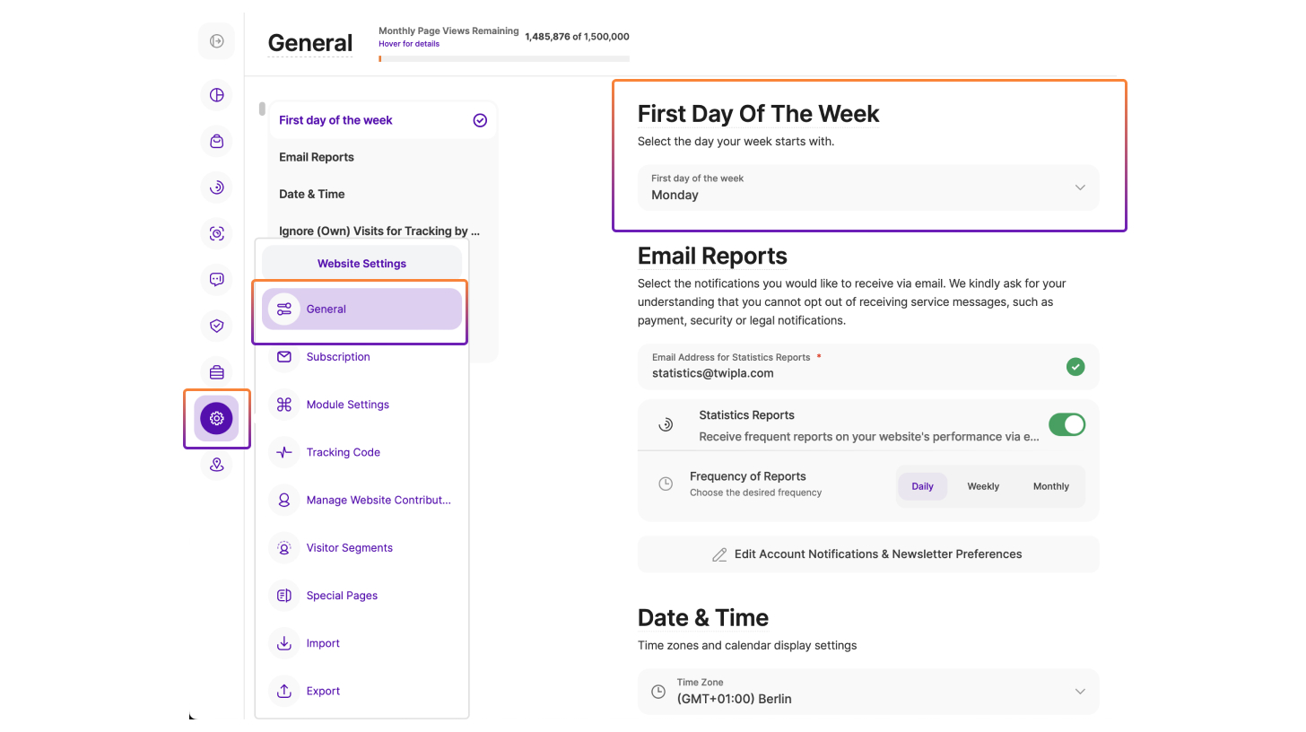
Task: Click the Hover for details link
Action: pos(409,44)
